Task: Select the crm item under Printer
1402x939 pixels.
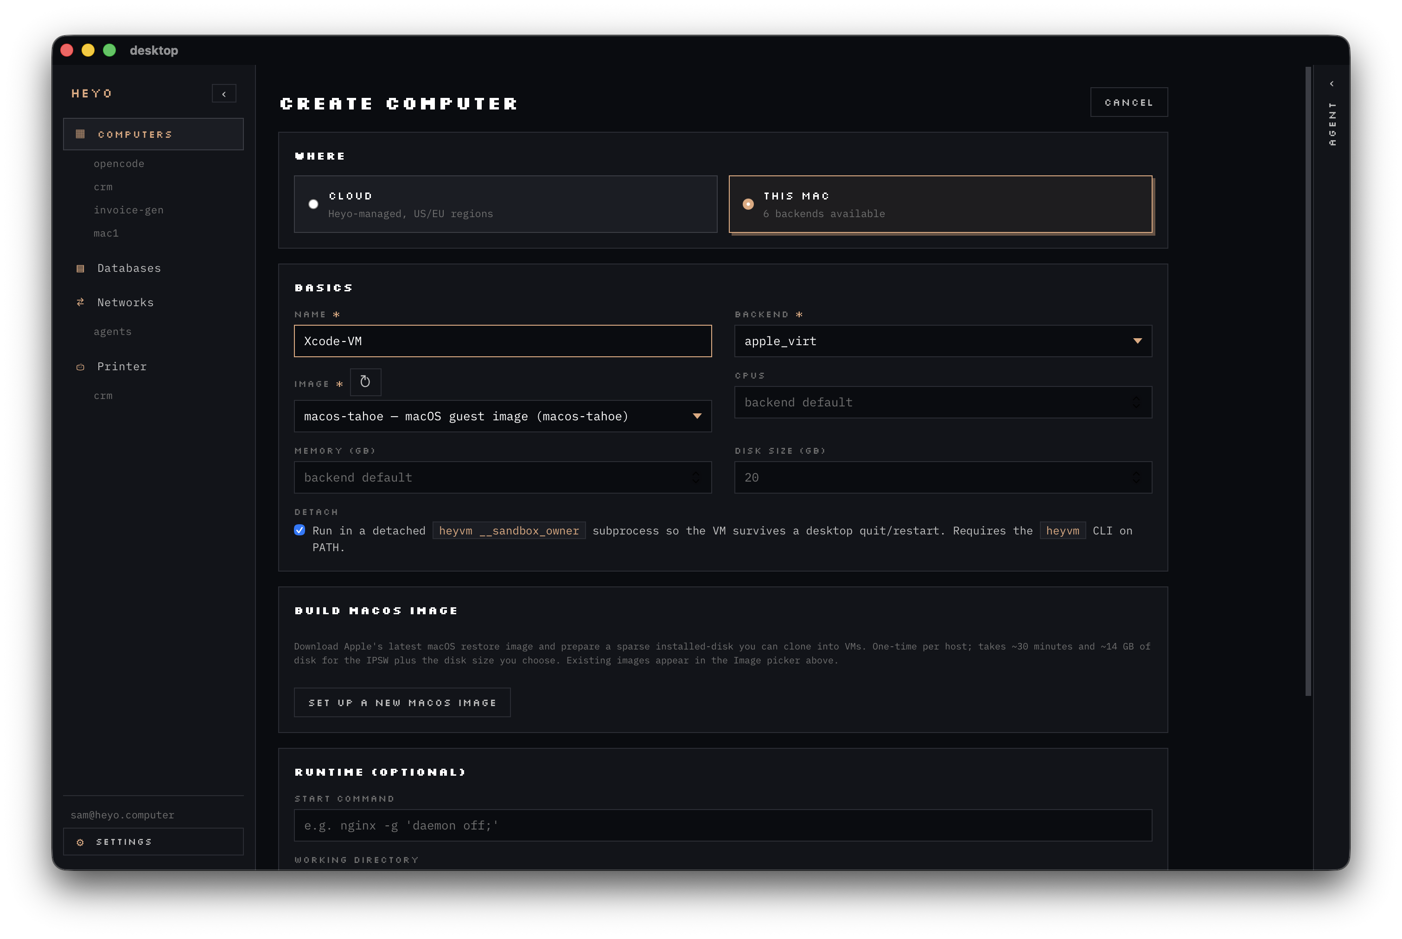Action: pyautogui.click(x=103, y=396)
